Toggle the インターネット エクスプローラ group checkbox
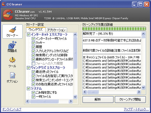Screen dimensions: 151x113 coord(29,35)
